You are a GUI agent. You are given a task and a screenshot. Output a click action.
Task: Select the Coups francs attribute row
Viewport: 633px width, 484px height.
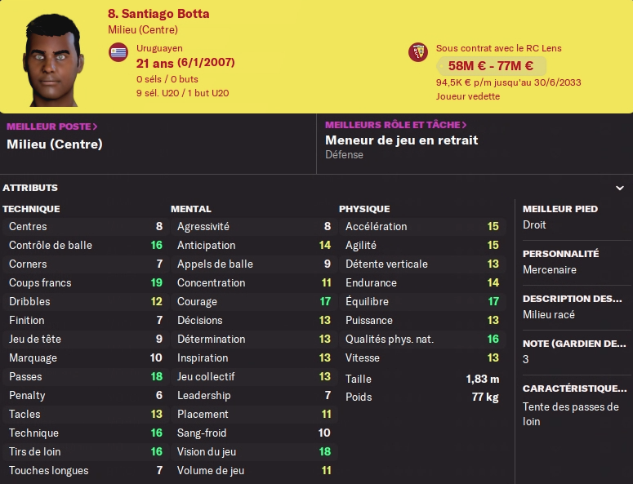coord(85,282)
